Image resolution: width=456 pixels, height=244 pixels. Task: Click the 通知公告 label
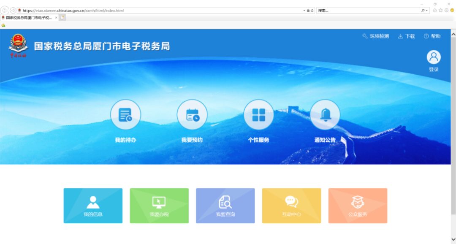325,140
